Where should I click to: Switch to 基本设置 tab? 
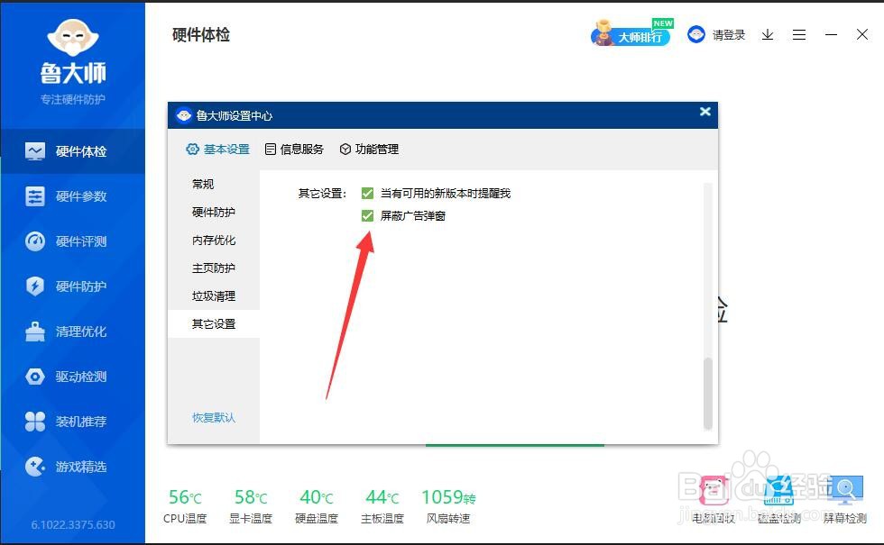(x=217, y=150)
